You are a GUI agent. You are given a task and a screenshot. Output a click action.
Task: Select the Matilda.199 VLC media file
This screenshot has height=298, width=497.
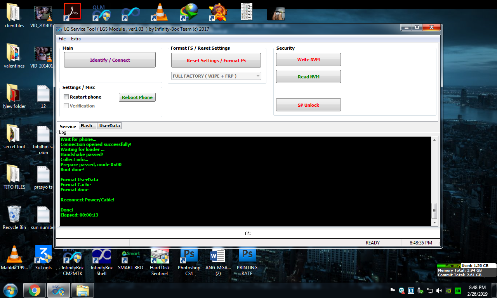[14, 258]
